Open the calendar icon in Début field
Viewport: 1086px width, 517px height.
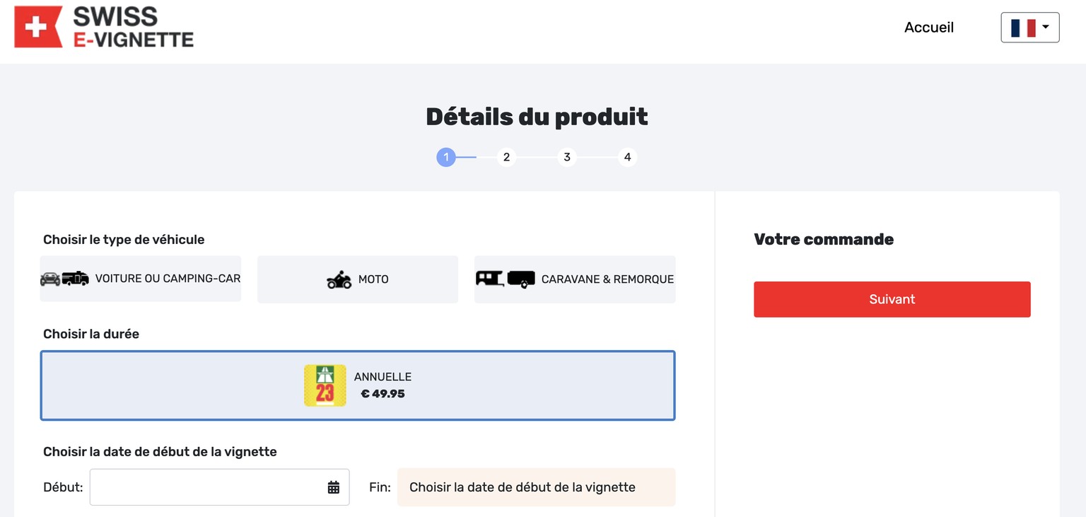click(x=334, y=487)
